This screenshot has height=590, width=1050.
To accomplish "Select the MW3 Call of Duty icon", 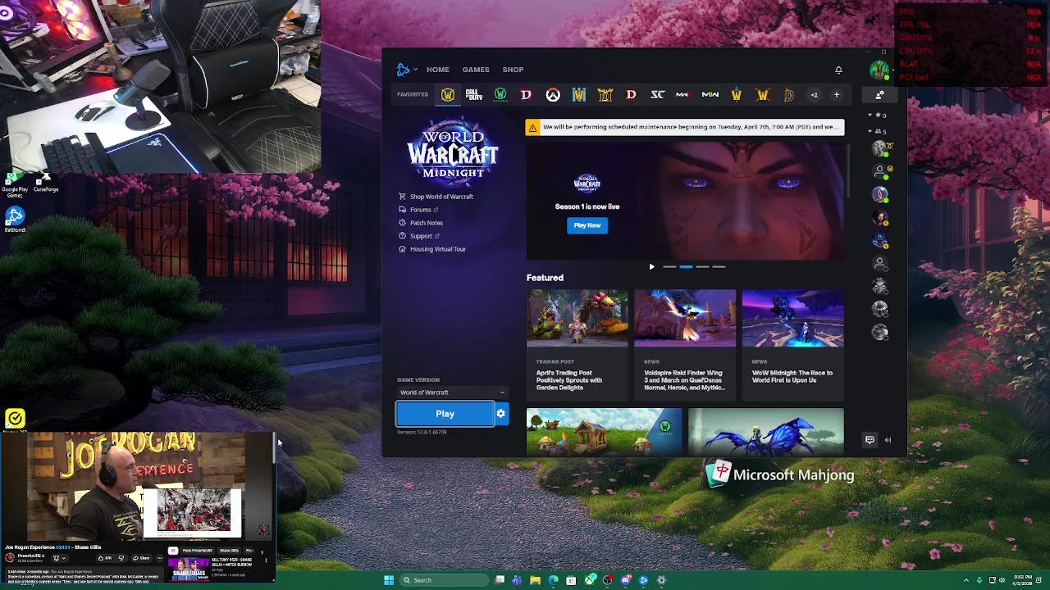I will tap(682, 95).
